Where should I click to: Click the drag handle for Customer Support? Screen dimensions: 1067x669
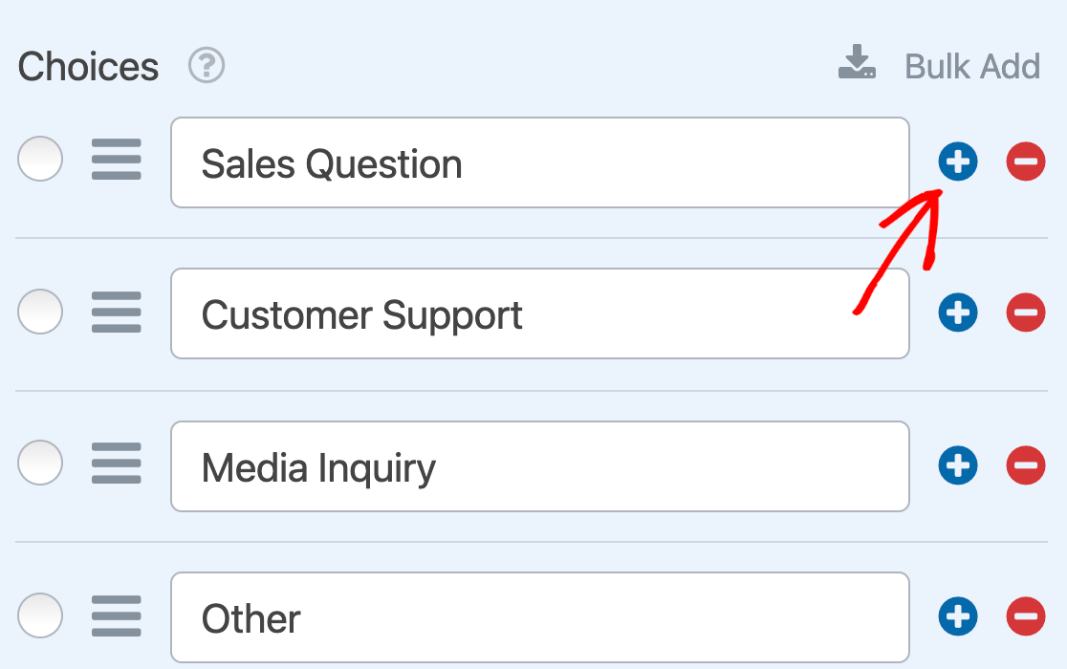click(117, 313)
